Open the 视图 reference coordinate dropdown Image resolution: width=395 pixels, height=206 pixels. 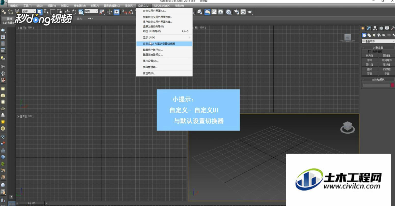pyautogui.click(x=91, y=11)
